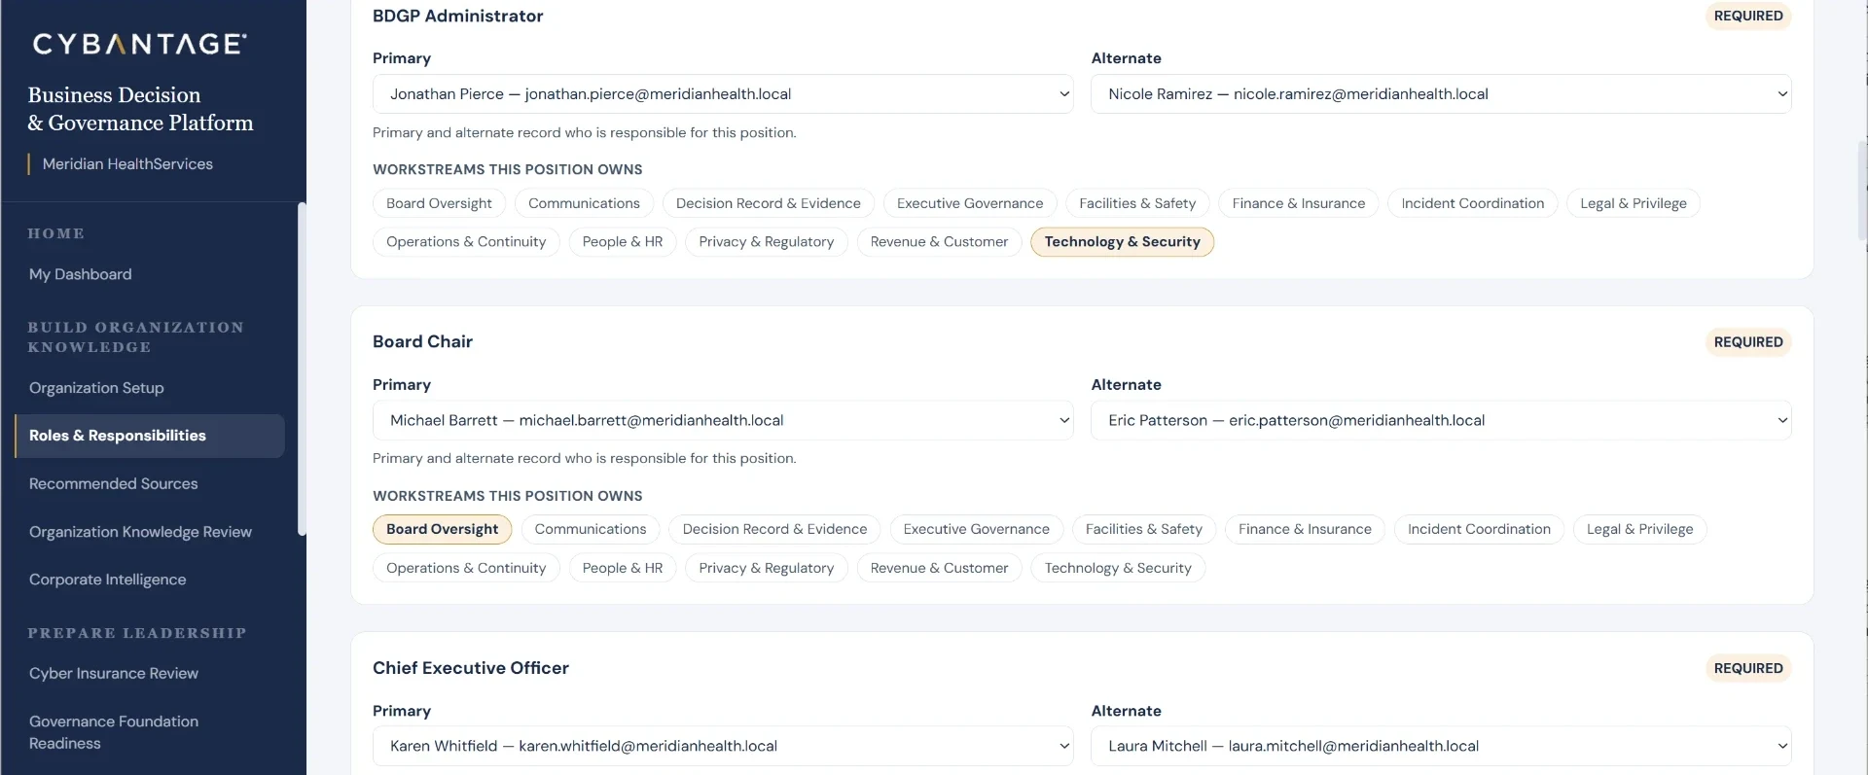Click the sidebar scrollbar
1868x775 pixels.
point(302,370)
